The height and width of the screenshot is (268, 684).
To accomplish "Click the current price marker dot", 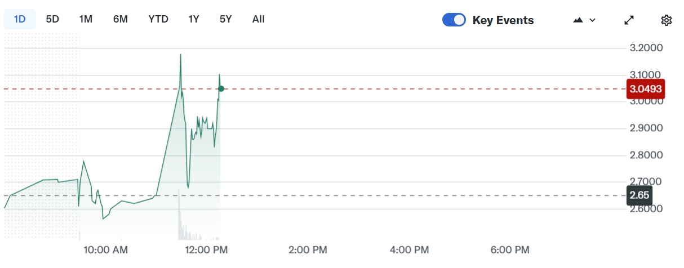I will (x=221, y=88).
